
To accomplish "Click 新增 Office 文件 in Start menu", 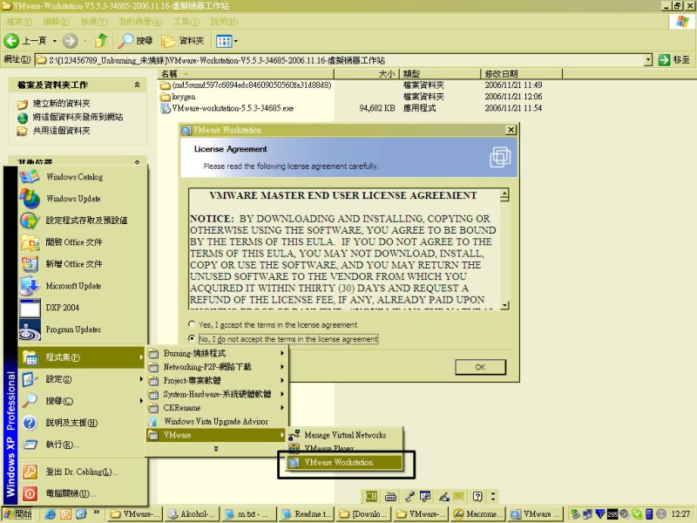I will 83,264.
